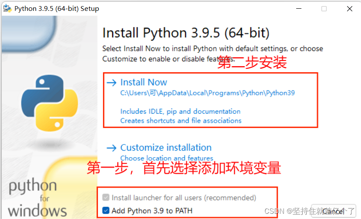Click the Install launcher for all users checkbox
This screenshot has height=219, width=361.
point(106,197)
